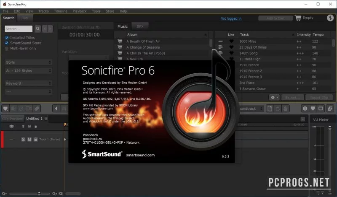Click the cart icon for A Chill In The Air
Screen dimensions: 337x197
click(120, 53)
